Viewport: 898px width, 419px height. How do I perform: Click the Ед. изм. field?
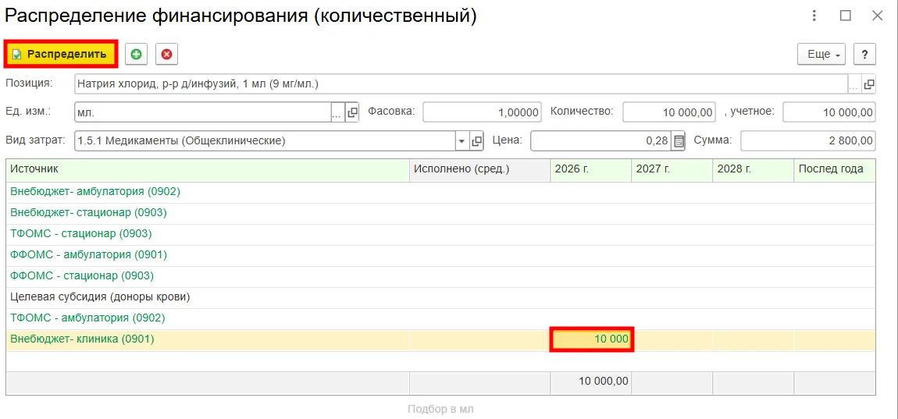click(x=203, y=112)
